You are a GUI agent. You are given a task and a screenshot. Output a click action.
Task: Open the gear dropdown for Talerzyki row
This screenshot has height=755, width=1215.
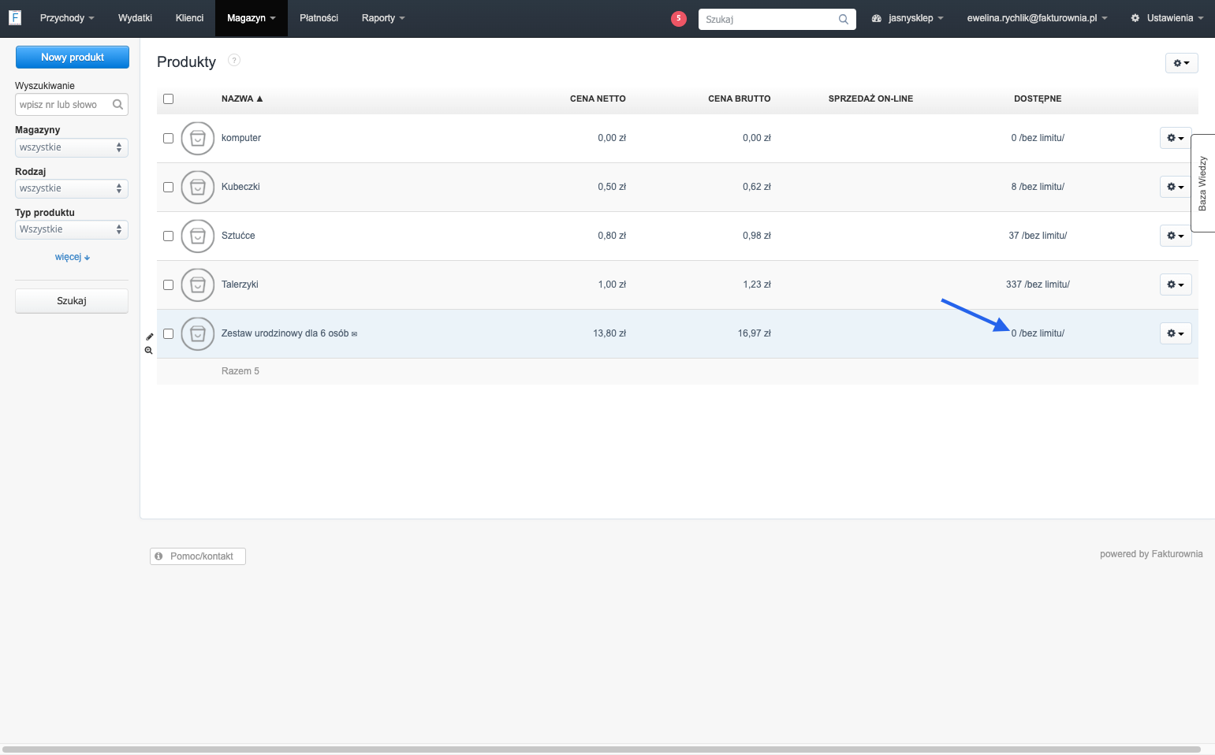point(1176,285)
